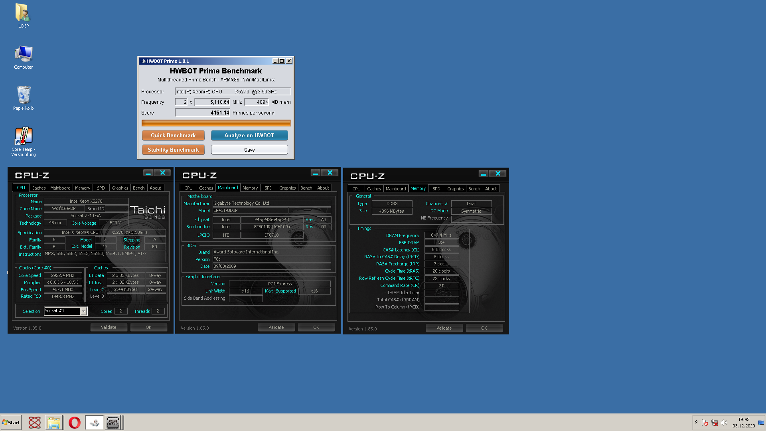Screen dimensions: 766x431
Task: Open Graphics tab in the left CPU-Z window
Action: click(120, 188)
